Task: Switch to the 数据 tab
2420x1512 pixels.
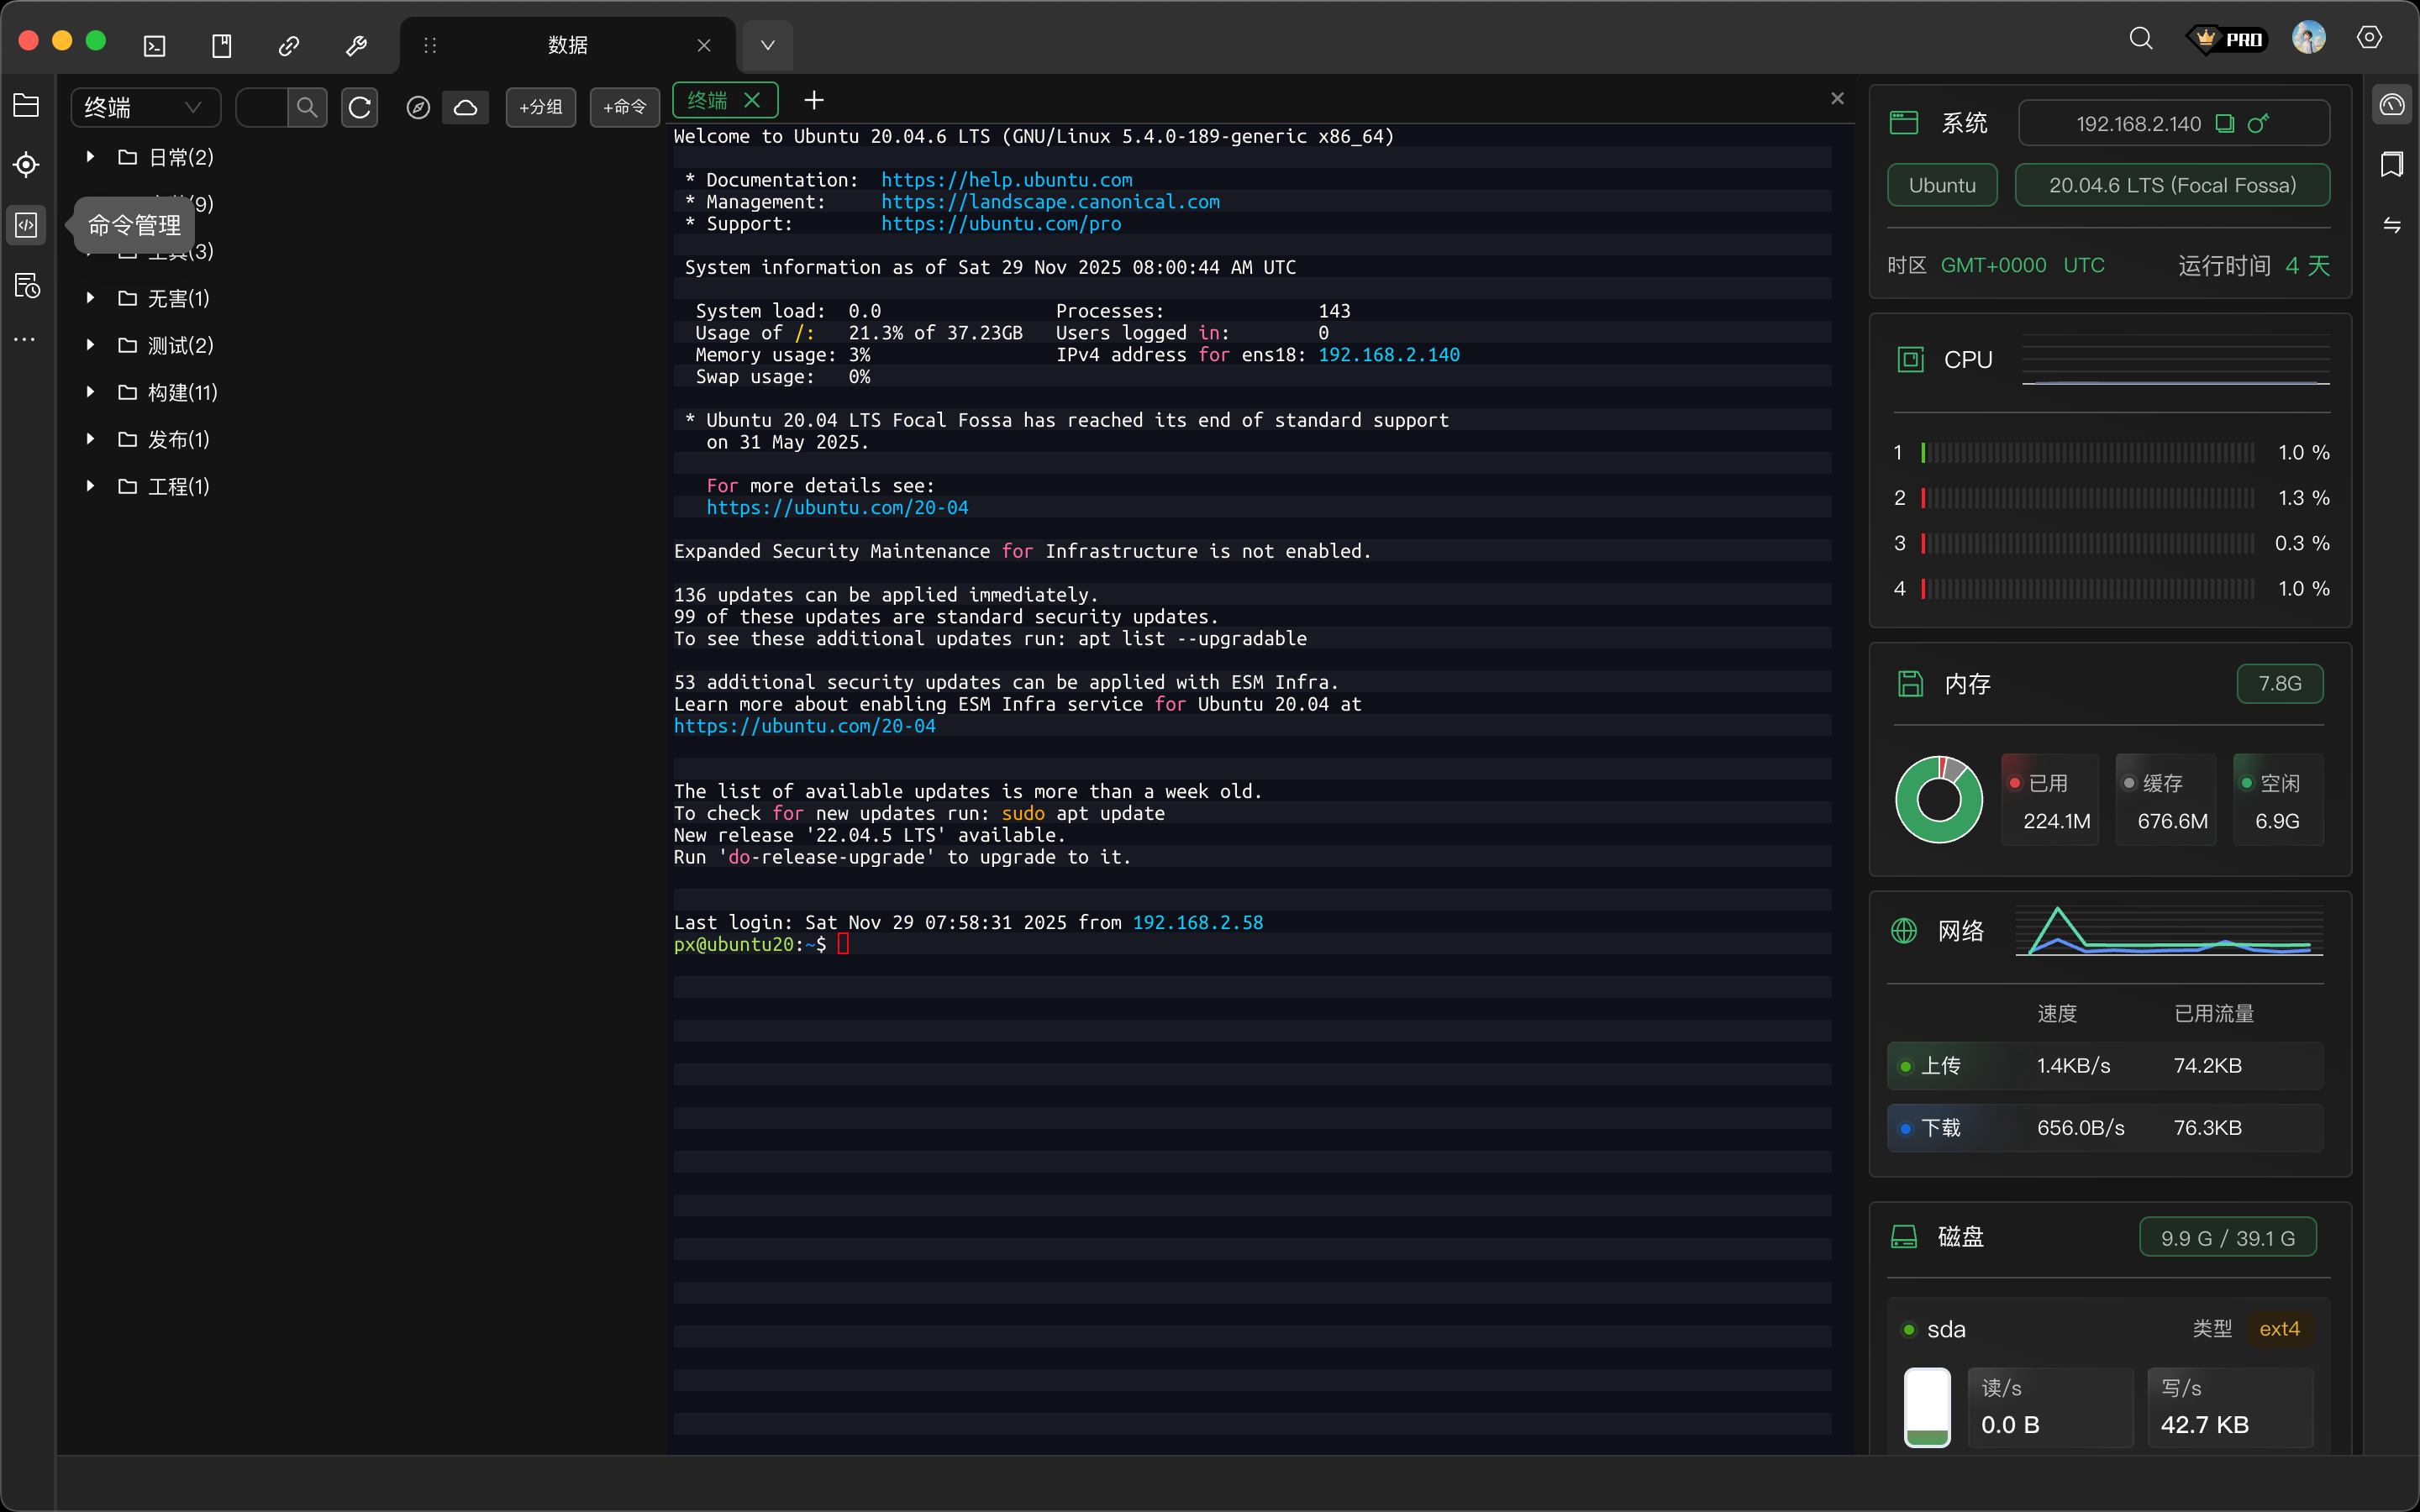Action: 567,45
